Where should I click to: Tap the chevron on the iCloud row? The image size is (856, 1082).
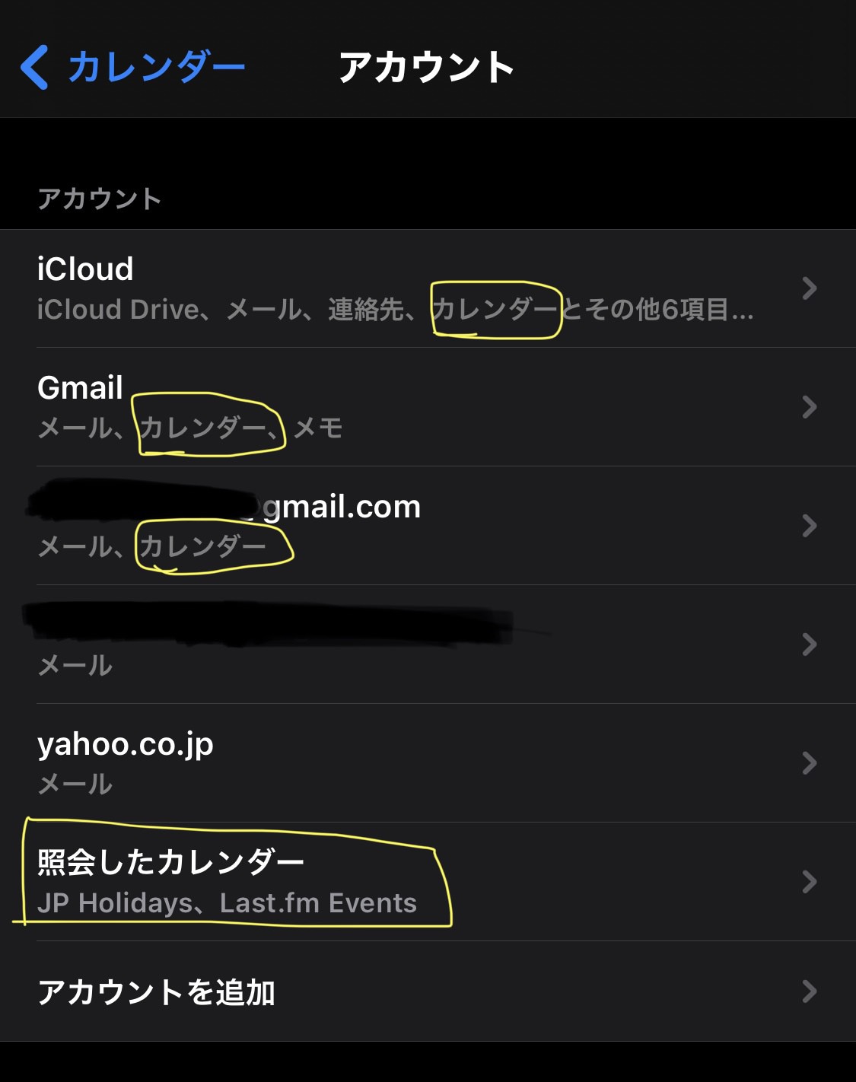coord(810,288)
